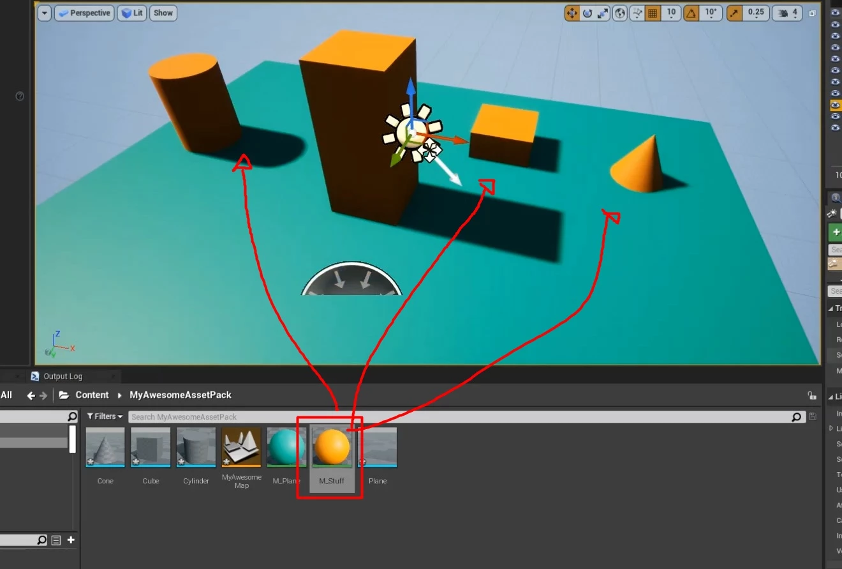Select the translate gizmo tool
This screenshot has width=842, height=569.
coord(572,13)
